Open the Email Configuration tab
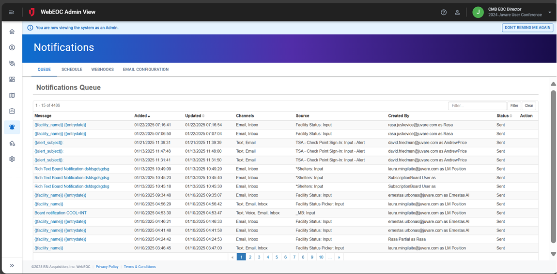 (146, 70)
